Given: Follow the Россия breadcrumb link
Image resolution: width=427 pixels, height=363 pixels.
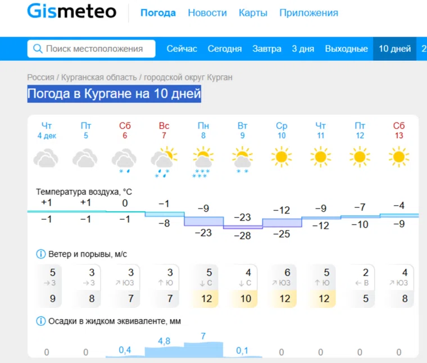Looking at the screenshot, I should tap(40, 77).
